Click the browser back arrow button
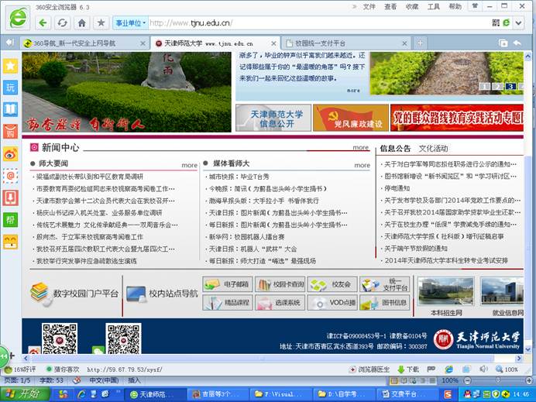The image size is (536, 402). [x=43, y=23]
